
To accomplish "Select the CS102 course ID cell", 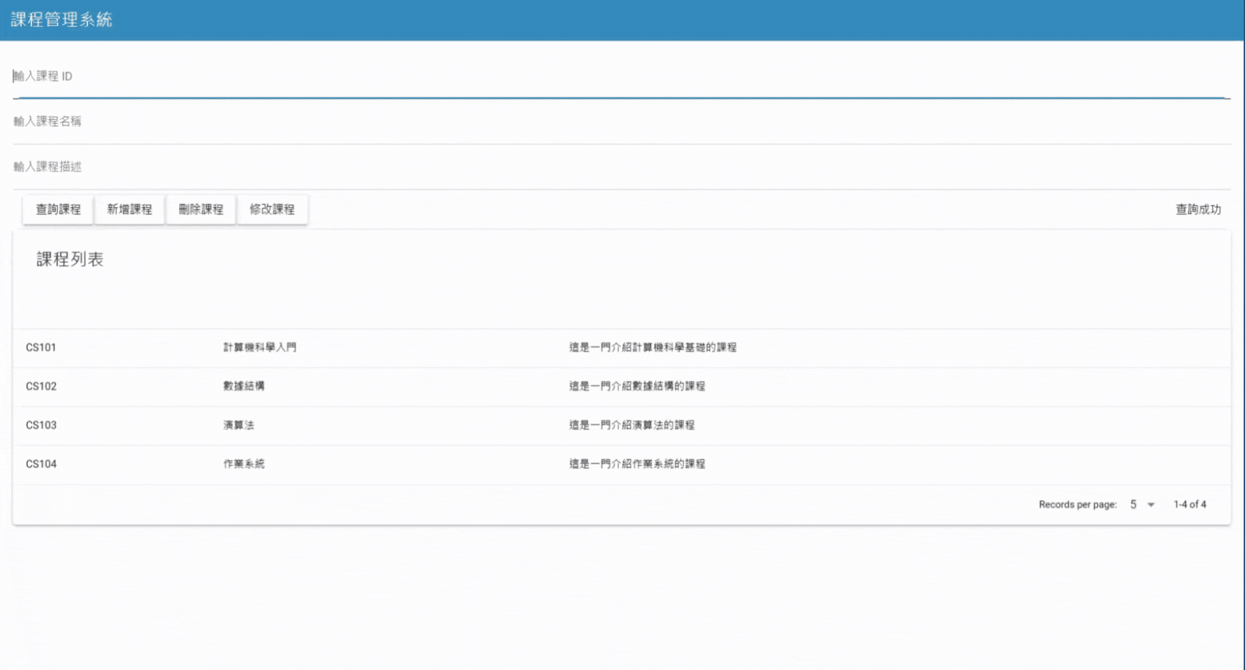I will click(x=41, y=386).
